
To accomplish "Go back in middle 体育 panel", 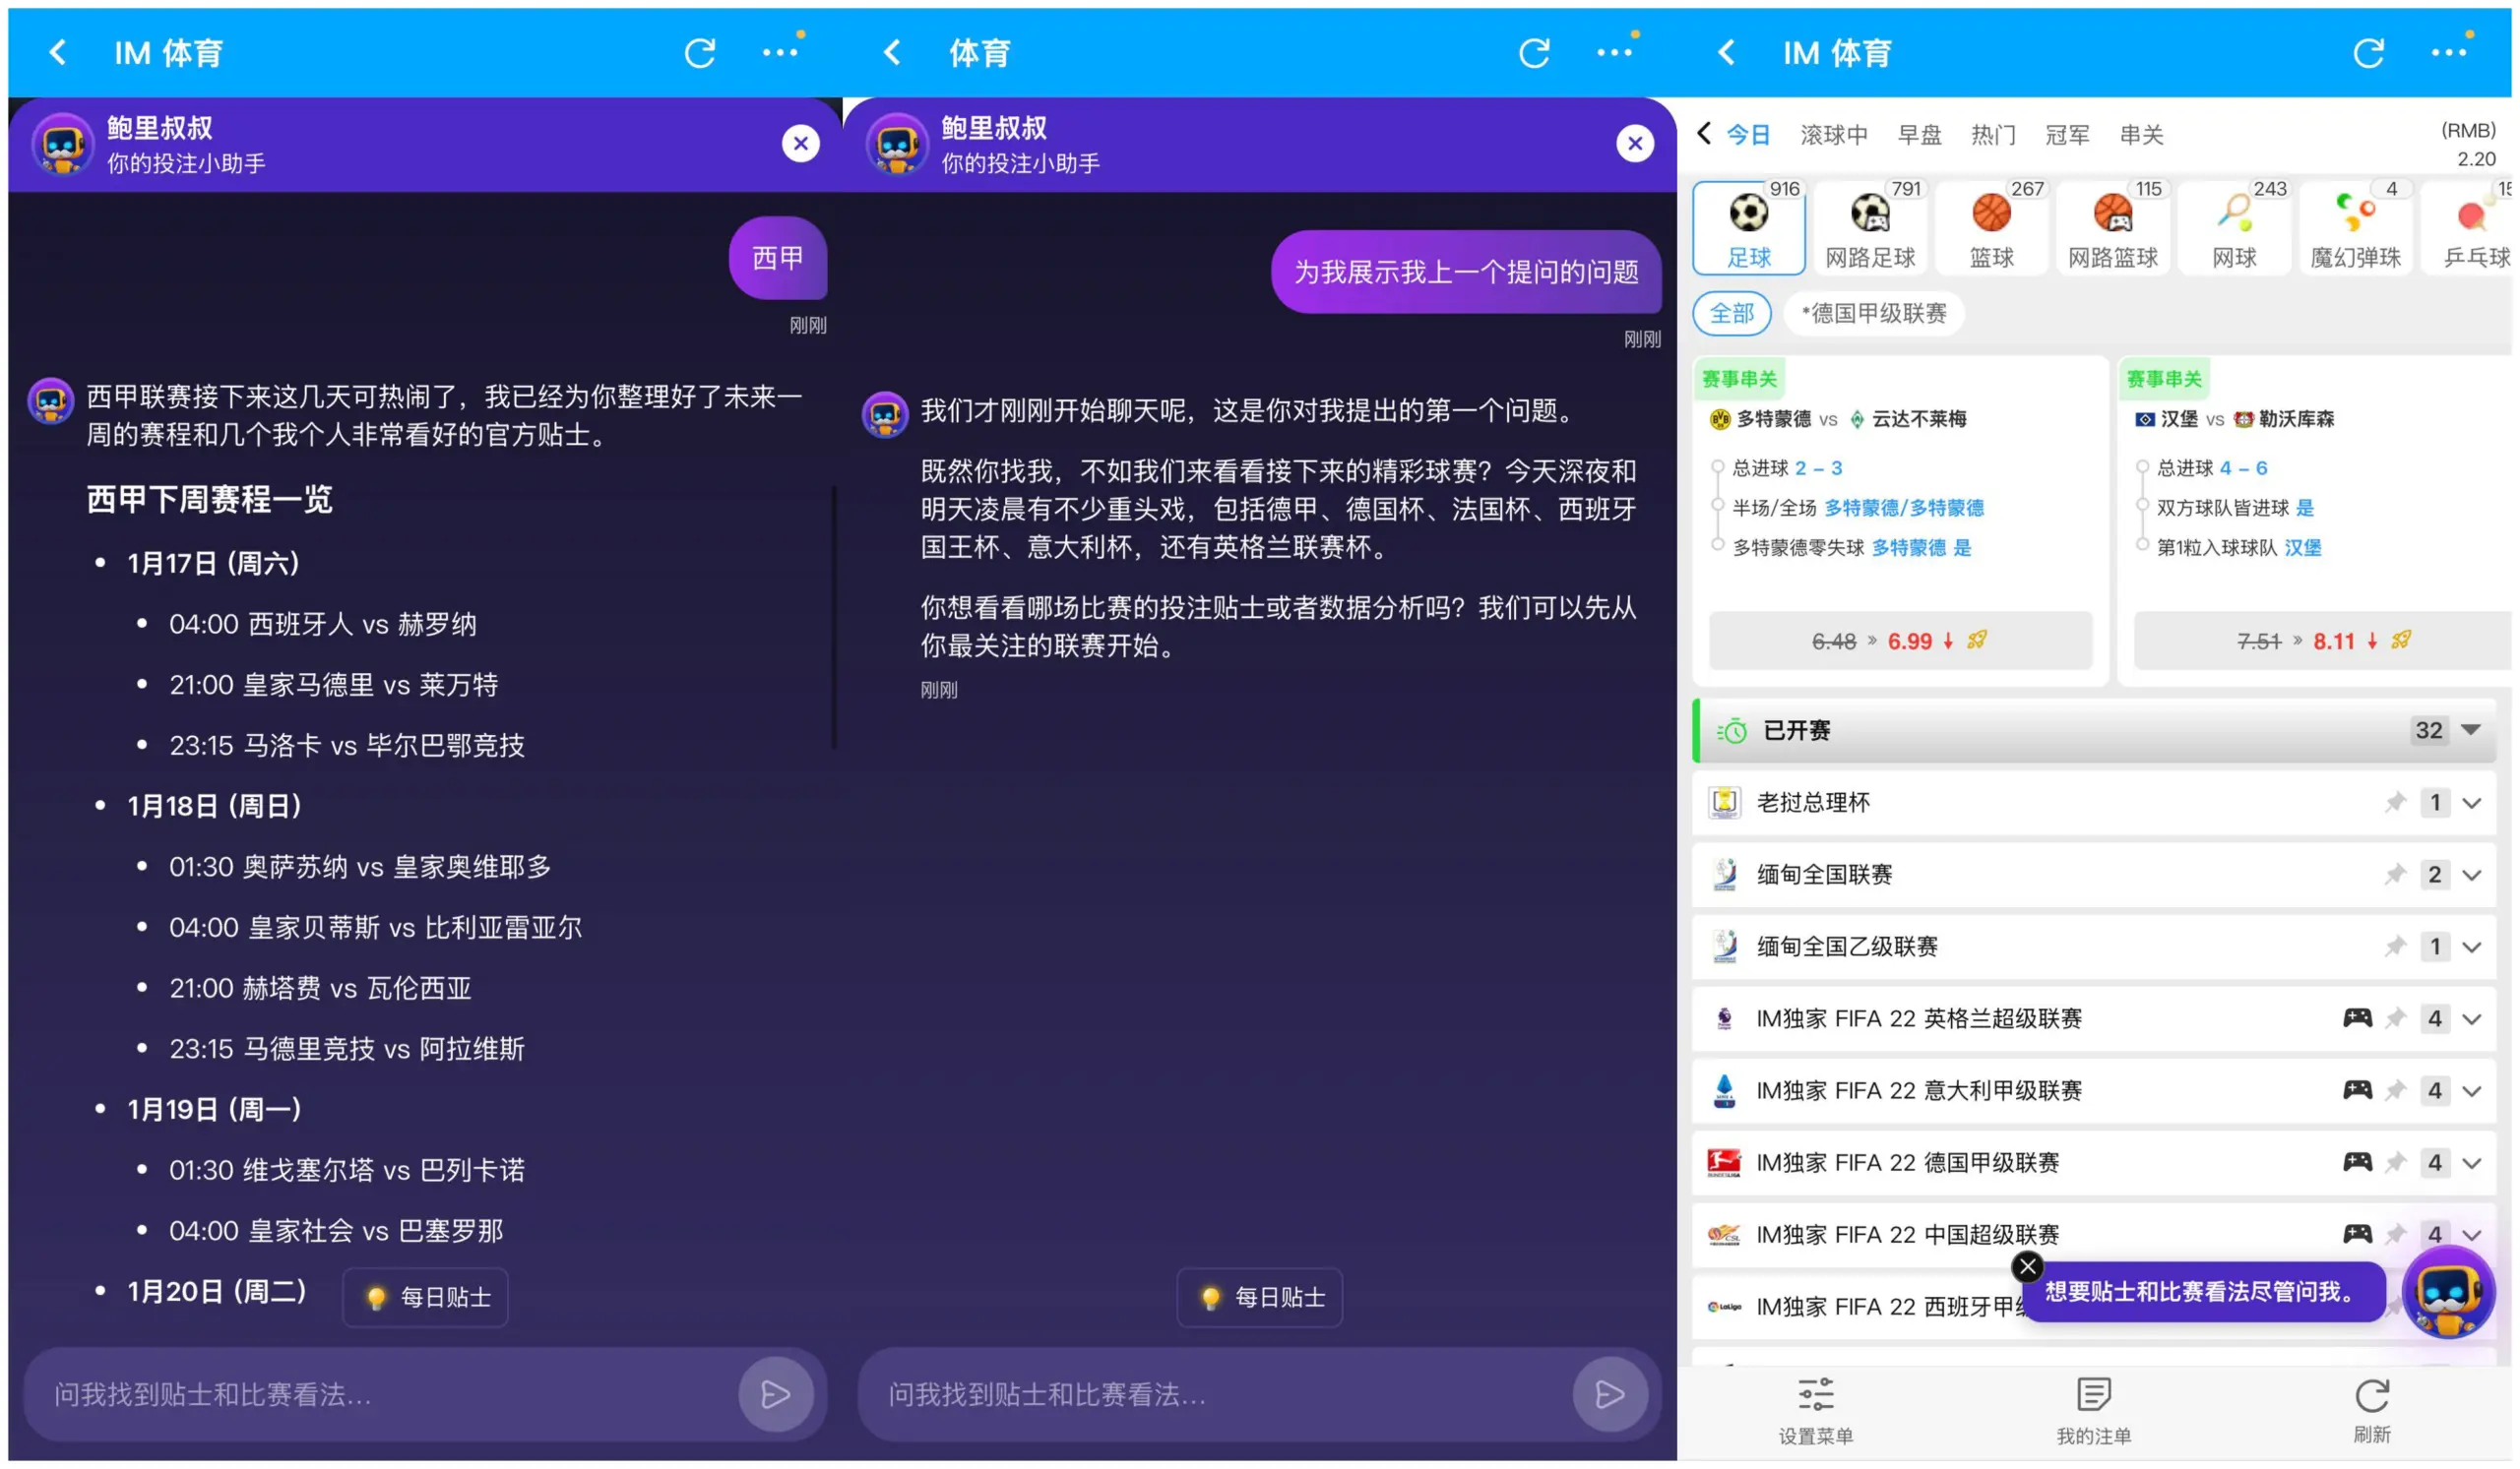I will (x=893, y=52).
